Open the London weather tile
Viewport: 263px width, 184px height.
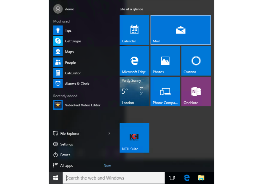pyautogui.click(x=134, y=92)
